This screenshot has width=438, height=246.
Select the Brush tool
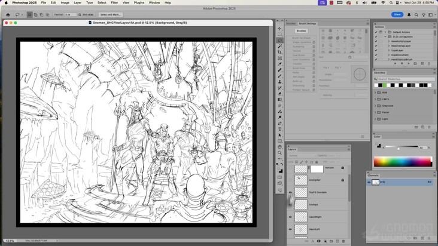pos(279,76)
